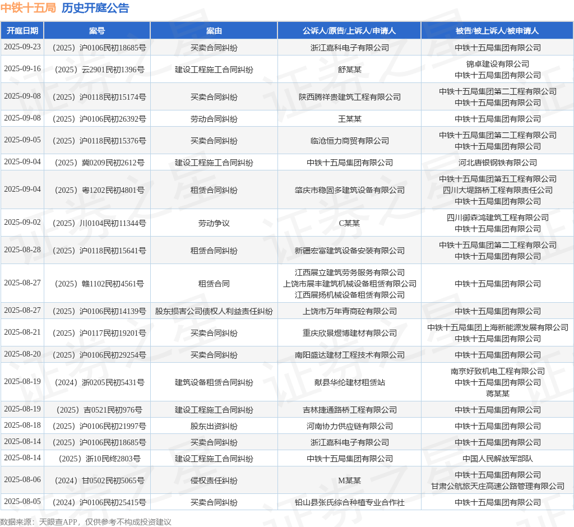Viewport: 574px width, 527px height.
Task: Click plaintiff M某某
Action: [x=350, y=480]
